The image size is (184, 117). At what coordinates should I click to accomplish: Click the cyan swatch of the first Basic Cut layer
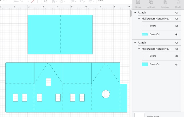point(145,34)
